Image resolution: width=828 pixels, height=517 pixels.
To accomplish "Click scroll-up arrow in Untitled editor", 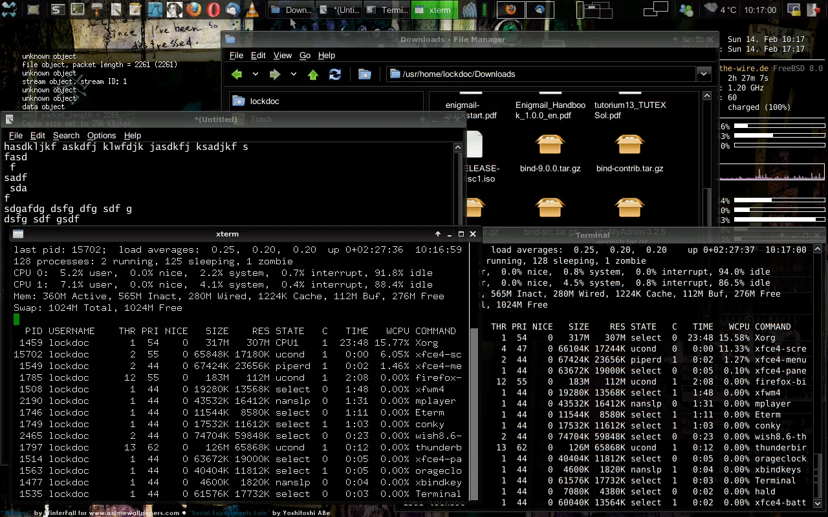I will coord(457,147).
